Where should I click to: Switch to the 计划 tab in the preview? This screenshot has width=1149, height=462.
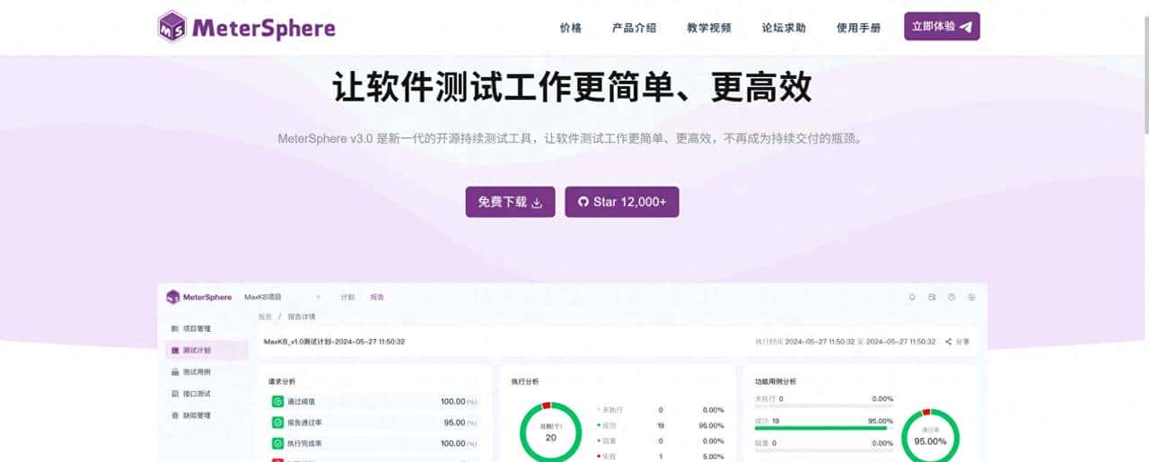click(x=347, y=297)
